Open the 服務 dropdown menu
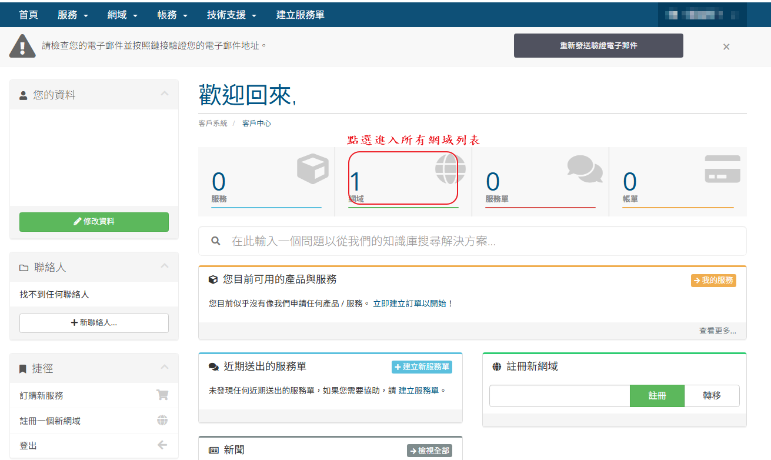The image size is (771, 460). 72,15
